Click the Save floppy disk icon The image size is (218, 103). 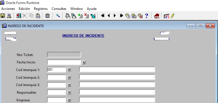coord(3,16)
